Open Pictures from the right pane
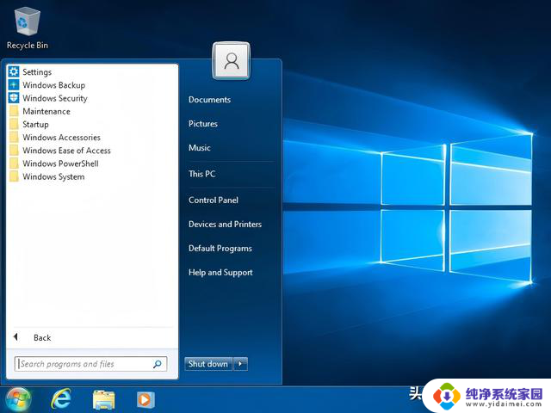This screenshot has height=413, width=551. pos(203,124)
